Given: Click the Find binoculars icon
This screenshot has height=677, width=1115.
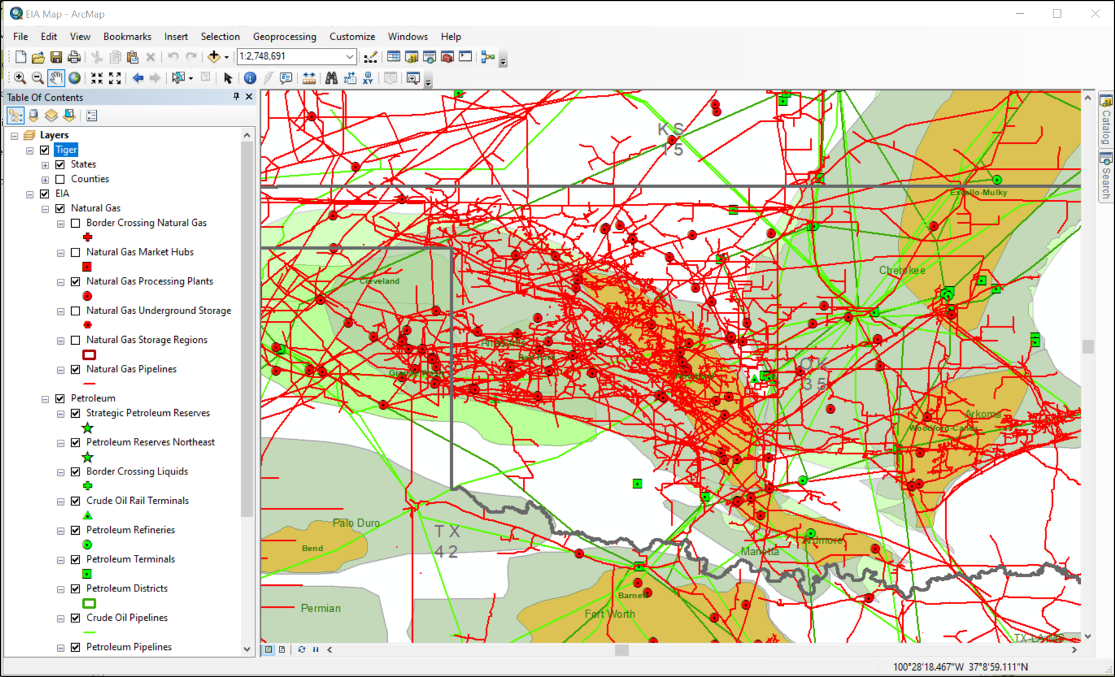Looking at the screenshot, I should [x=332, y=78].
